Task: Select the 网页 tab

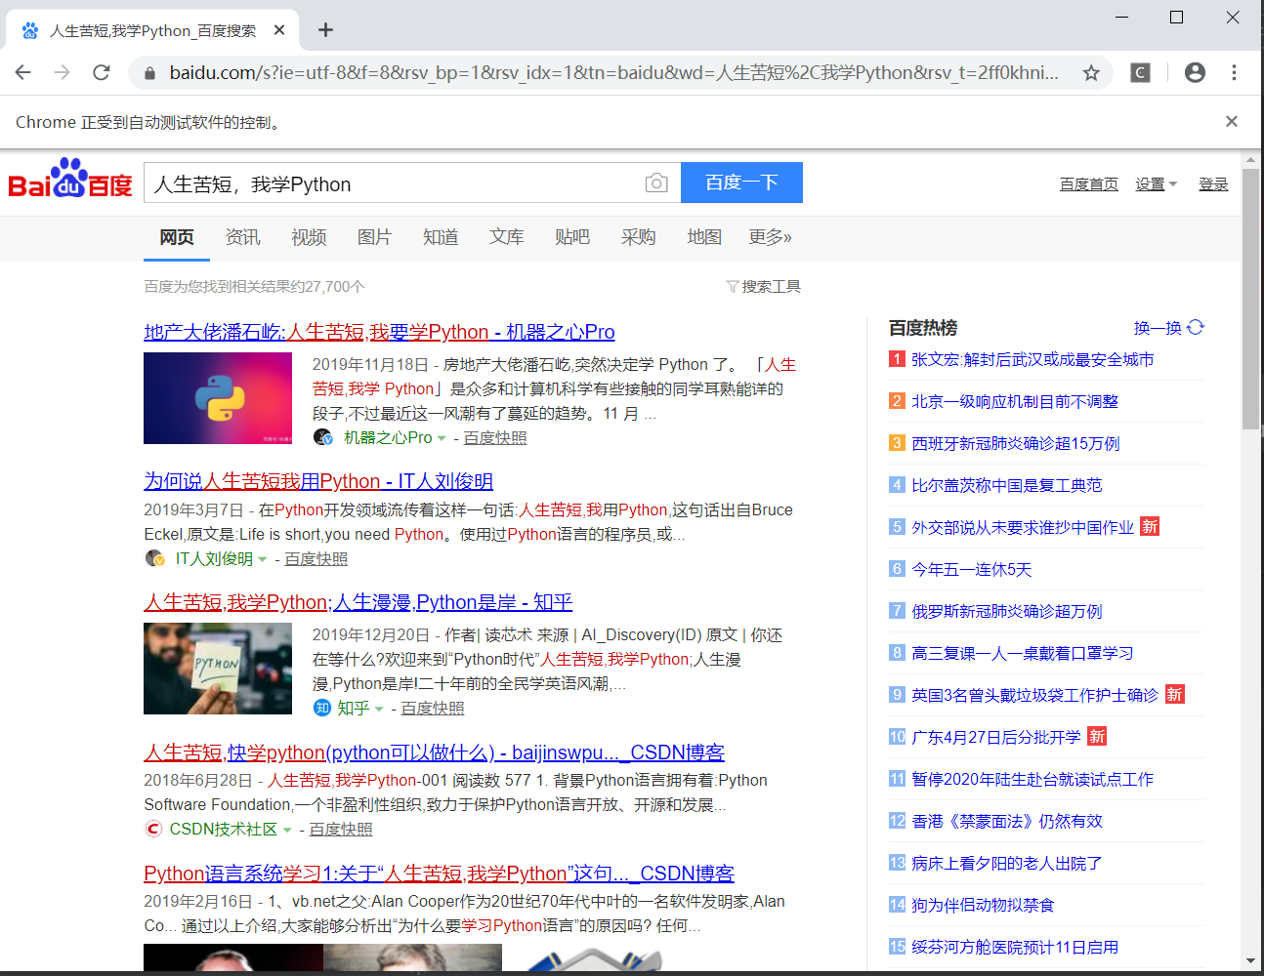Action: click(x=177, y=237)
